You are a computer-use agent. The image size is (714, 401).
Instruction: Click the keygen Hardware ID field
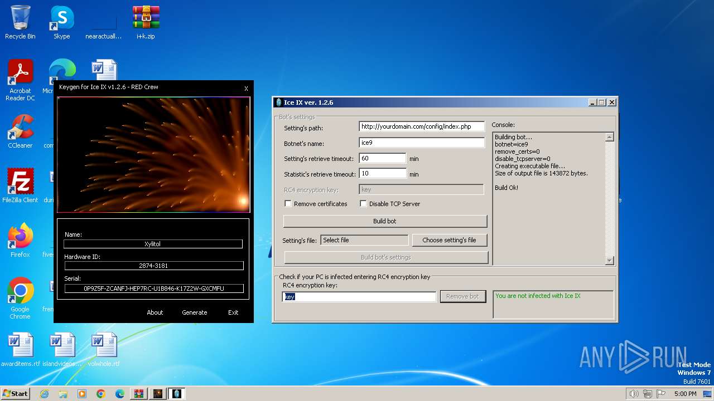[x=154, y=266]
